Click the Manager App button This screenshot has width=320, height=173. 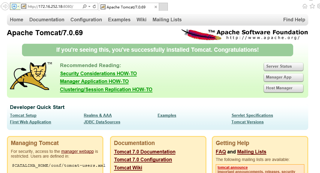tap(284, 77)
